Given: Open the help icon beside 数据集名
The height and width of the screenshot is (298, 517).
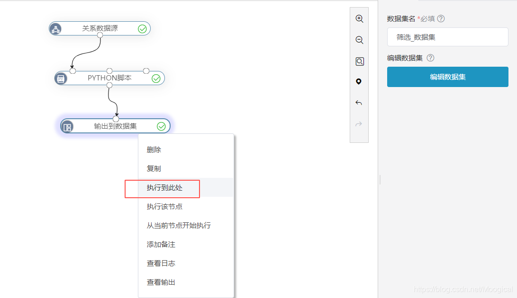Looking at the screenshot, I should click(x=441, y=19).
